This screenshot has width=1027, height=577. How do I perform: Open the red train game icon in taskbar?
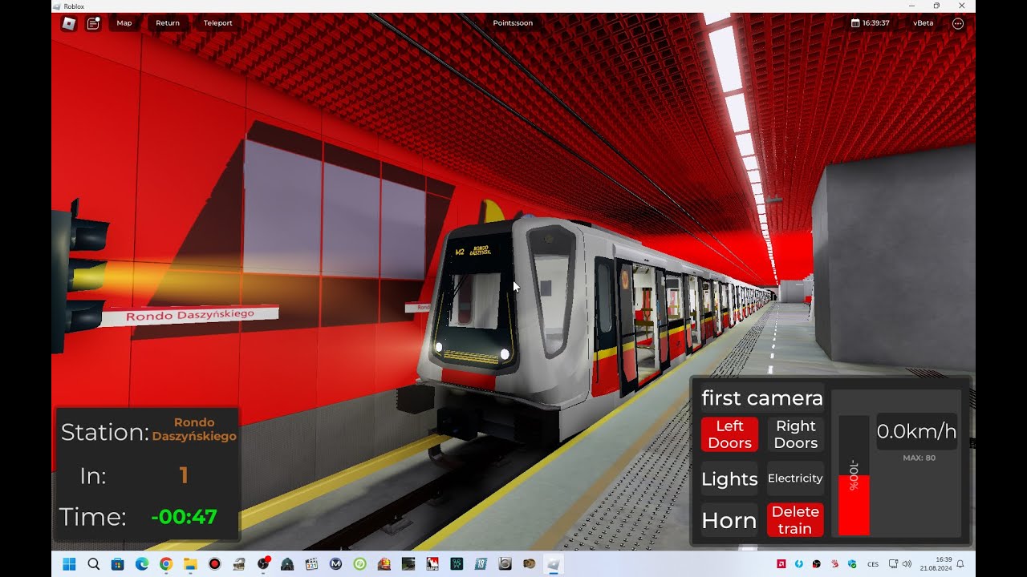384,564
